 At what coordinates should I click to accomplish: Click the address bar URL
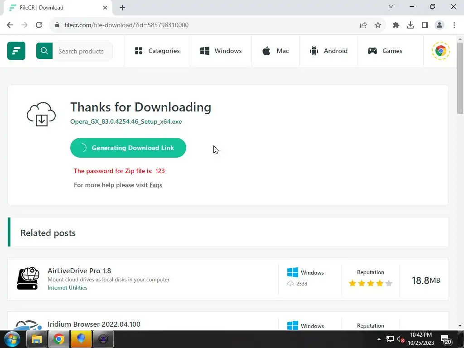pos(126,25)
